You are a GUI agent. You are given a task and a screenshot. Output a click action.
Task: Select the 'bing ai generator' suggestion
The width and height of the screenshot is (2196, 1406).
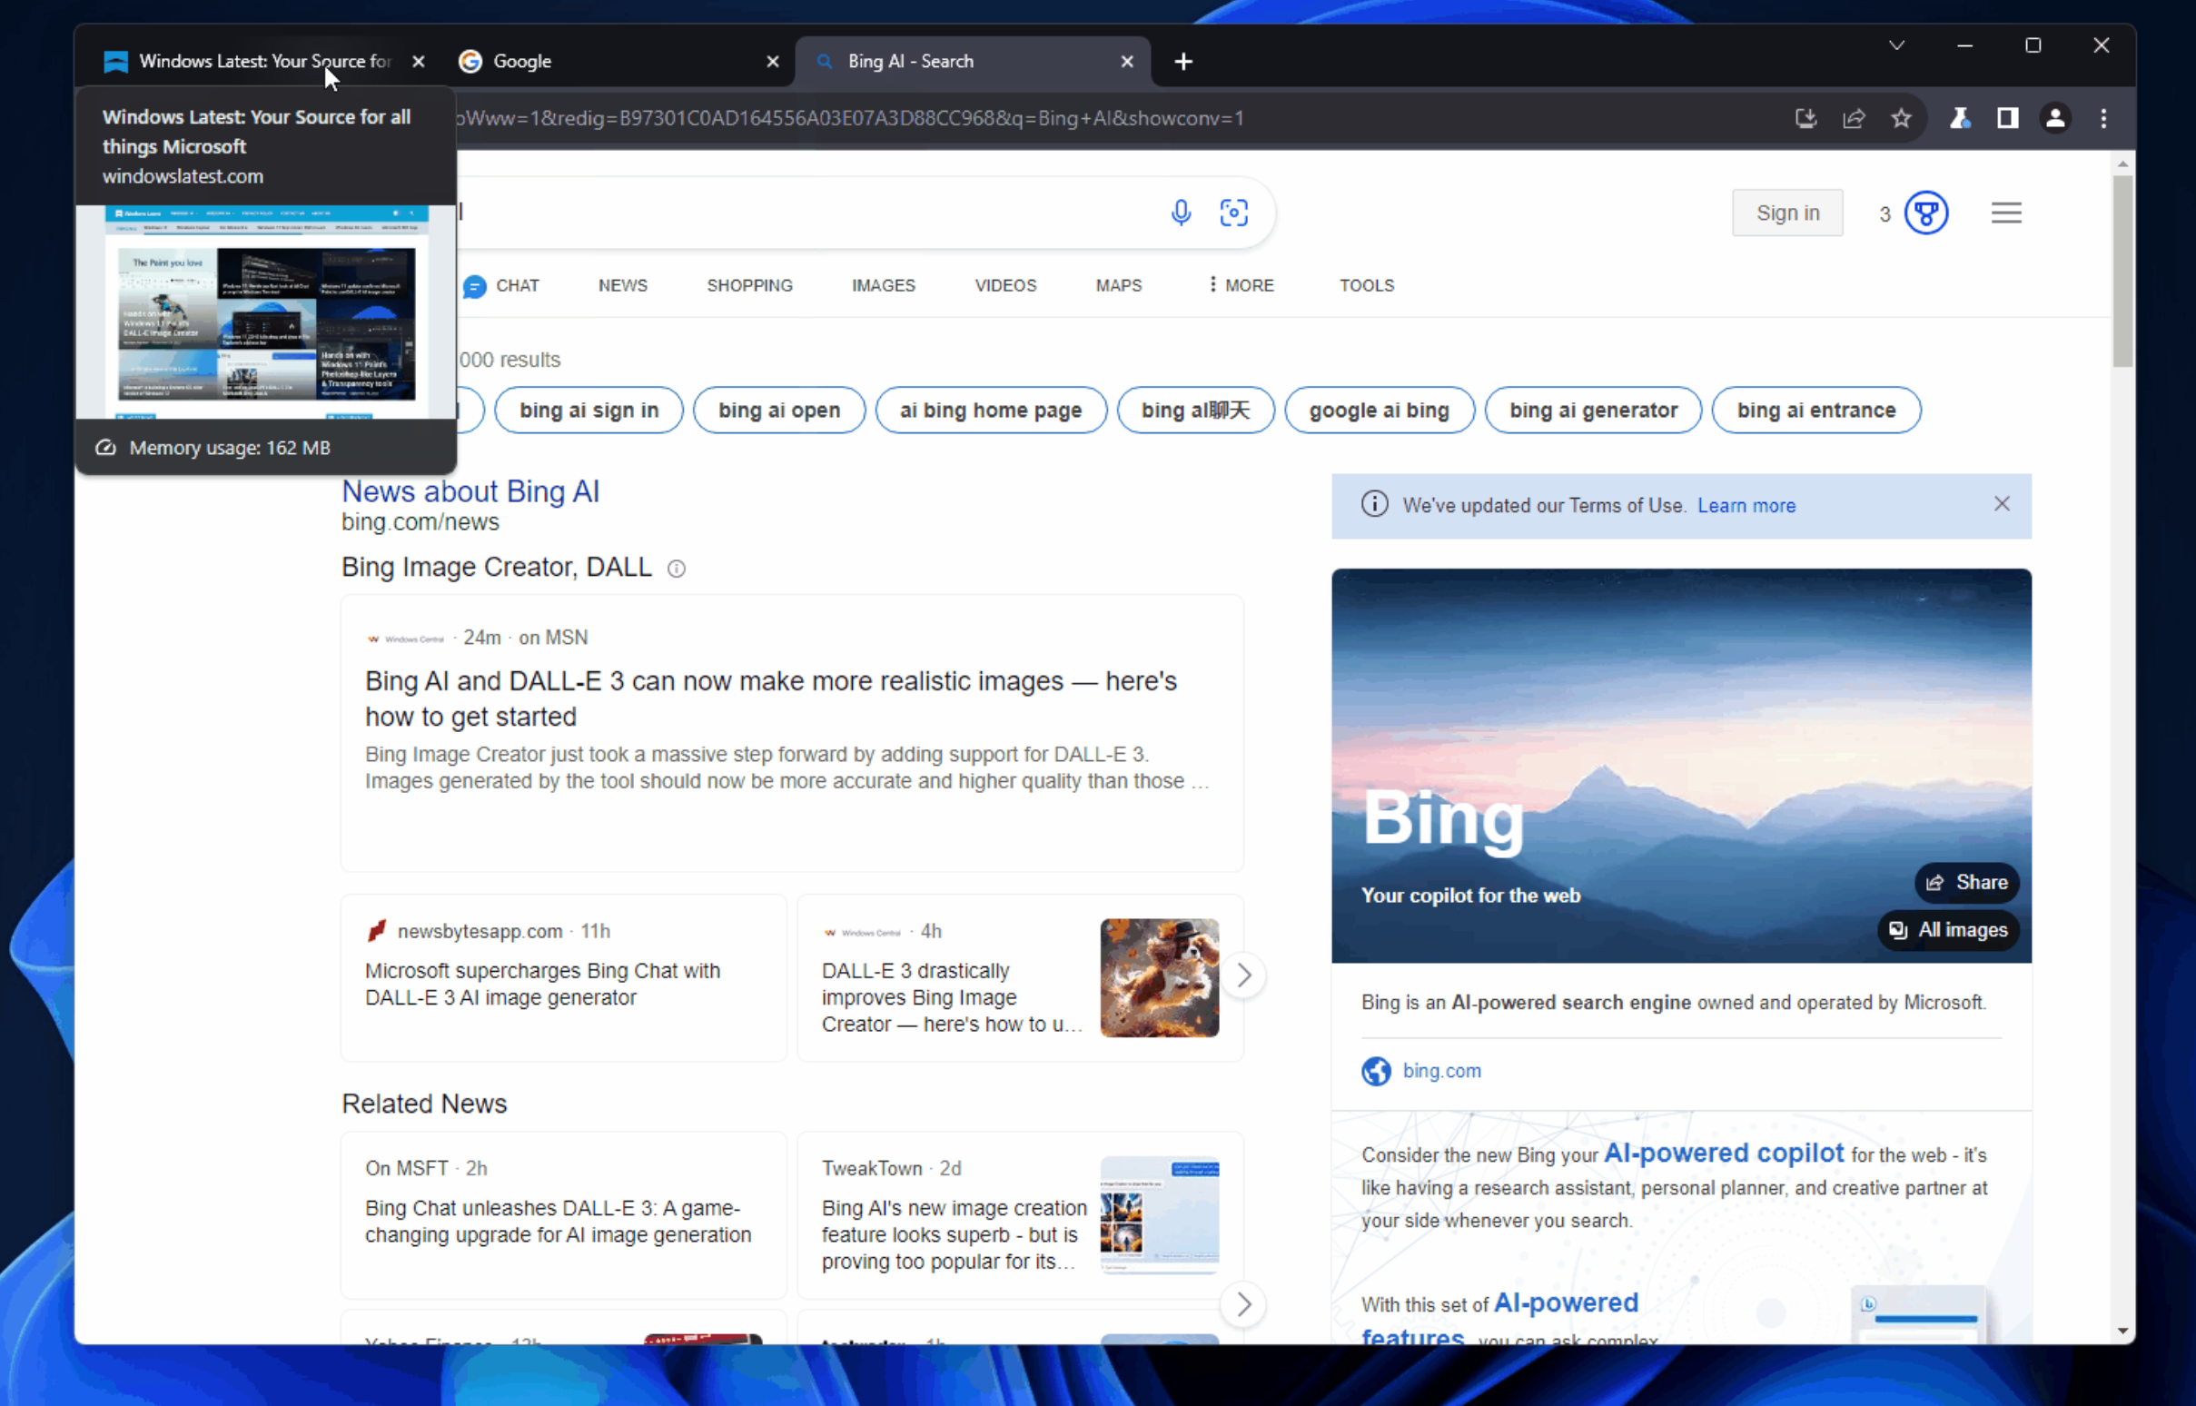(1593, 410)
